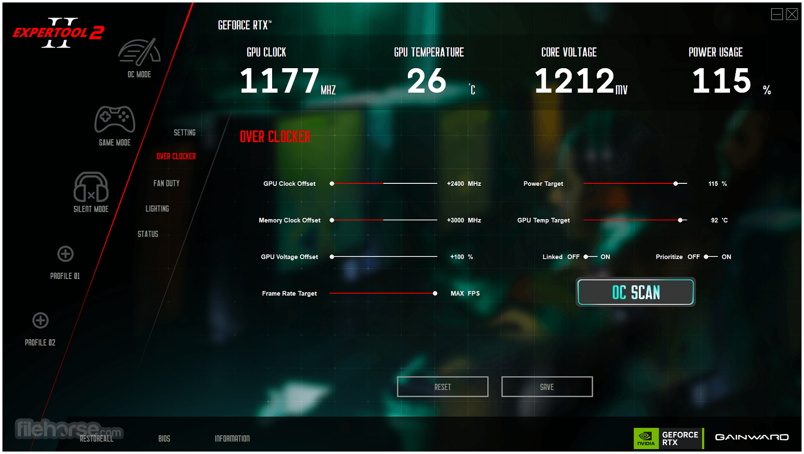Click the Save button
Image resolution: width=804 pixels, height=454 pixels.
coord(547,387)
